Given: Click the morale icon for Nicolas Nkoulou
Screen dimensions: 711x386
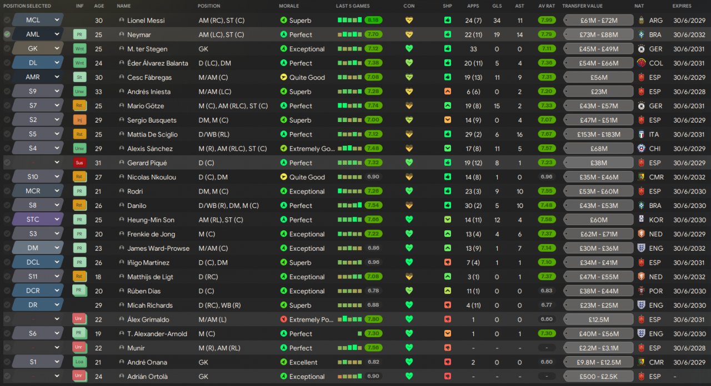Looking at the screenshot, I should tap(284, 177).
